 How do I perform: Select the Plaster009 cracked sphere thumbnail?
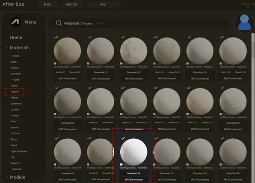click(x=134, y=51)
